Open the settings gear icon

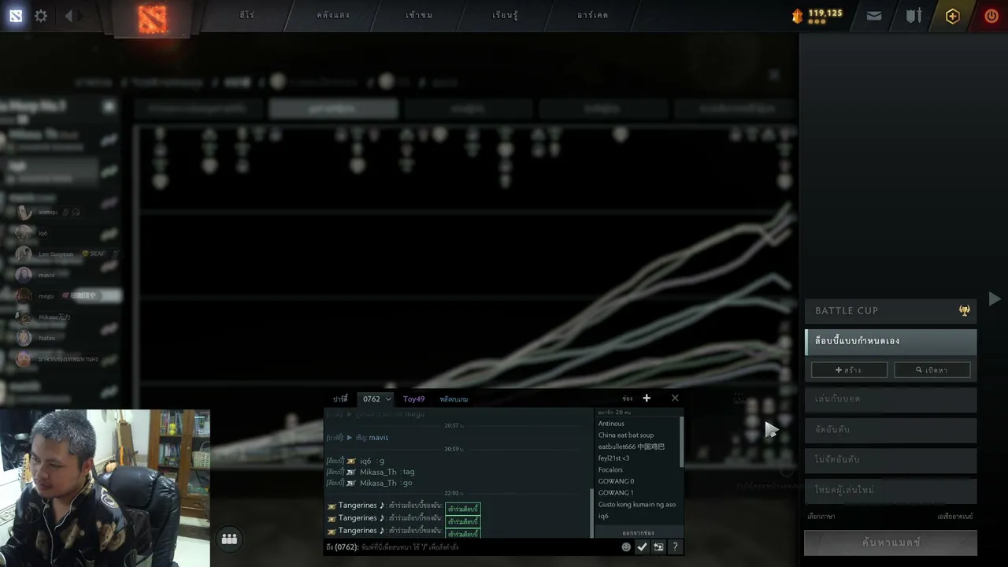pos(41,16)
